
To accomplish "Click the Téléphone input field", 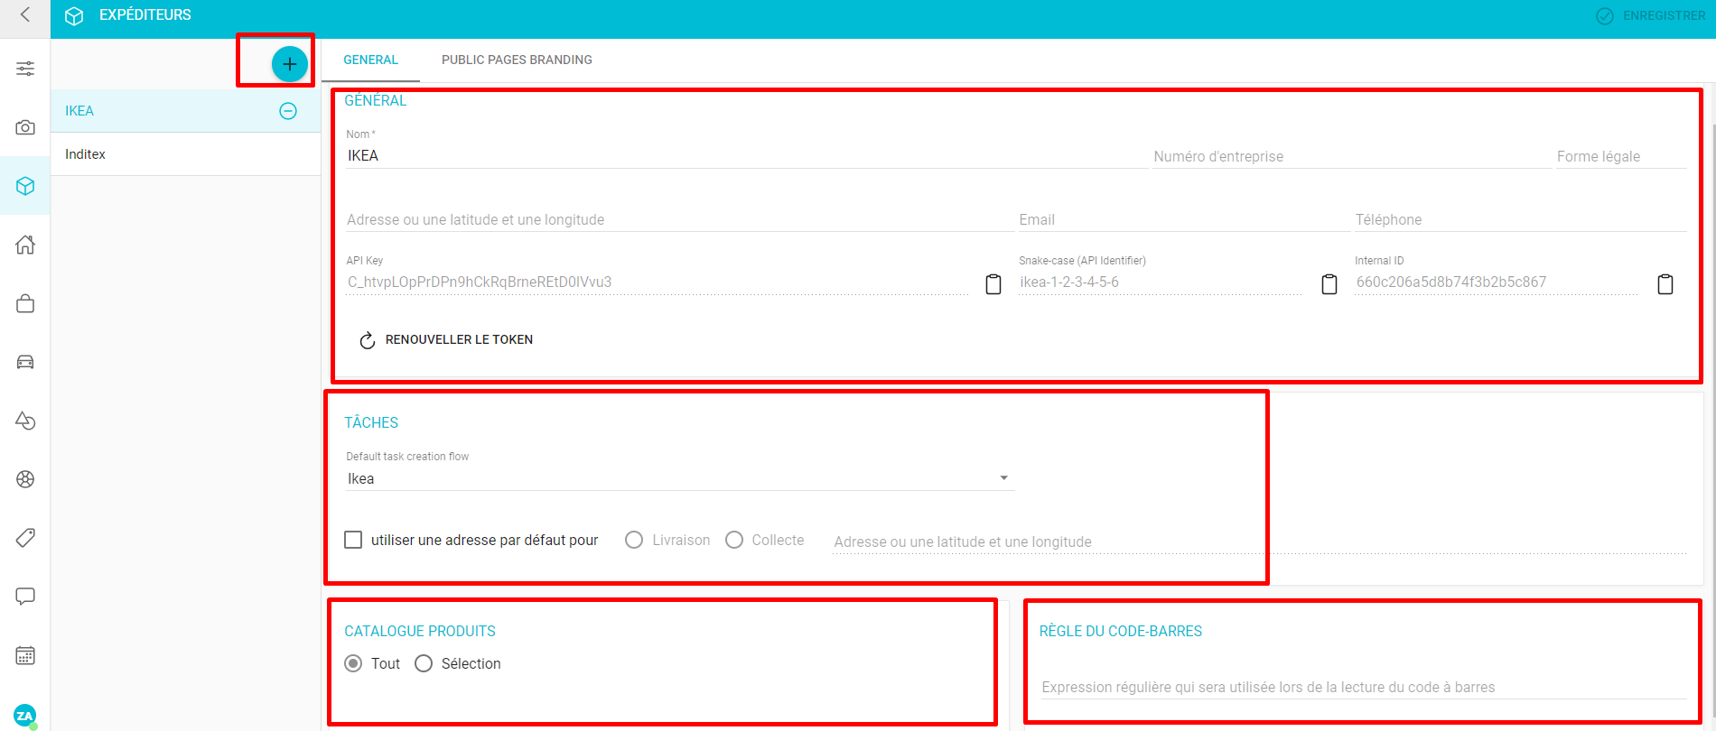I will pyautogui.click(x=1520, y=219).
